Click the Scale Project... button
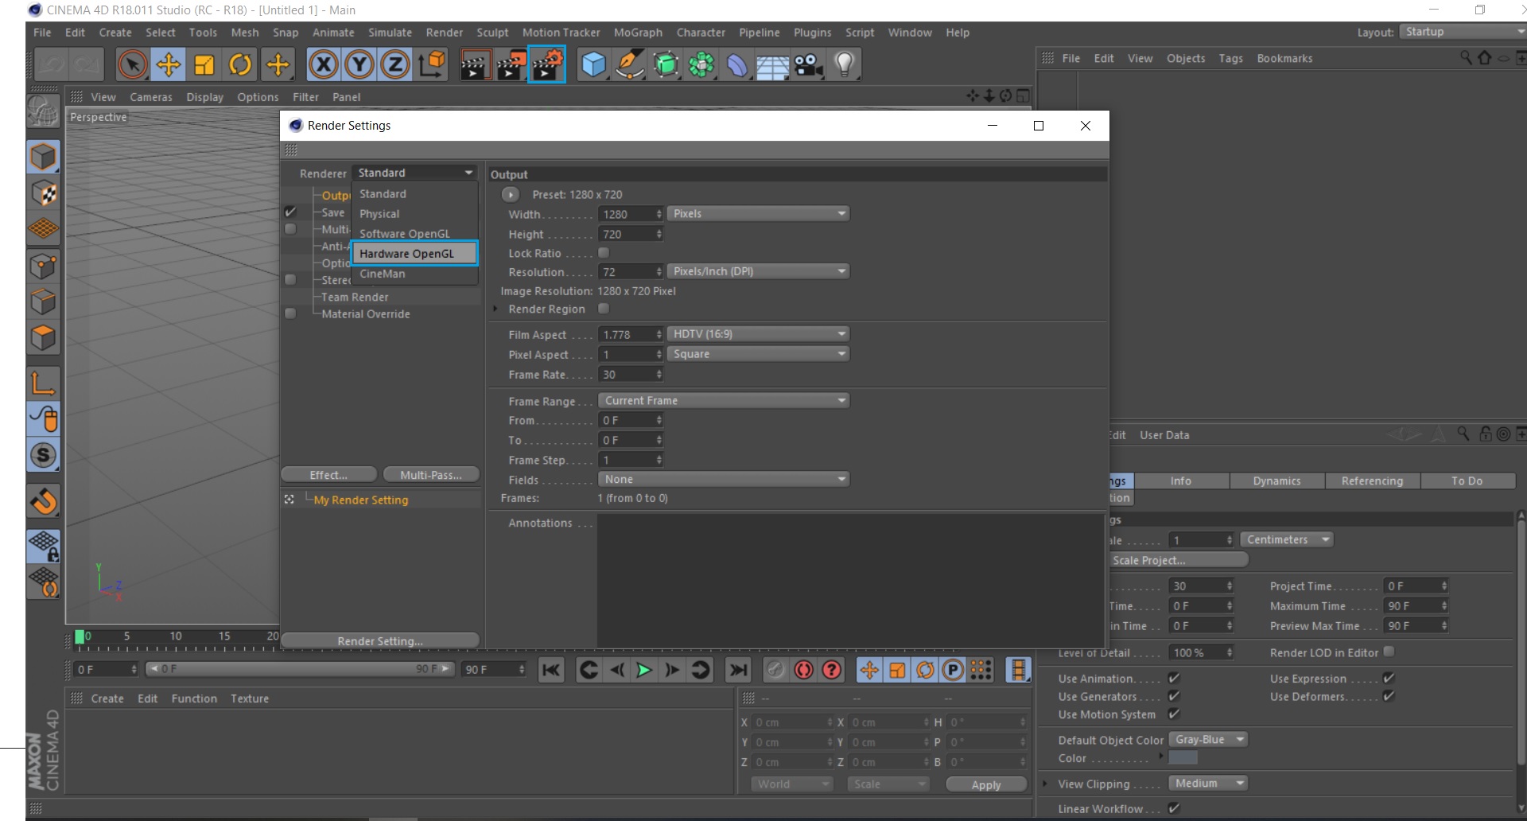Screen dimensions: 1527x821 1179,560
